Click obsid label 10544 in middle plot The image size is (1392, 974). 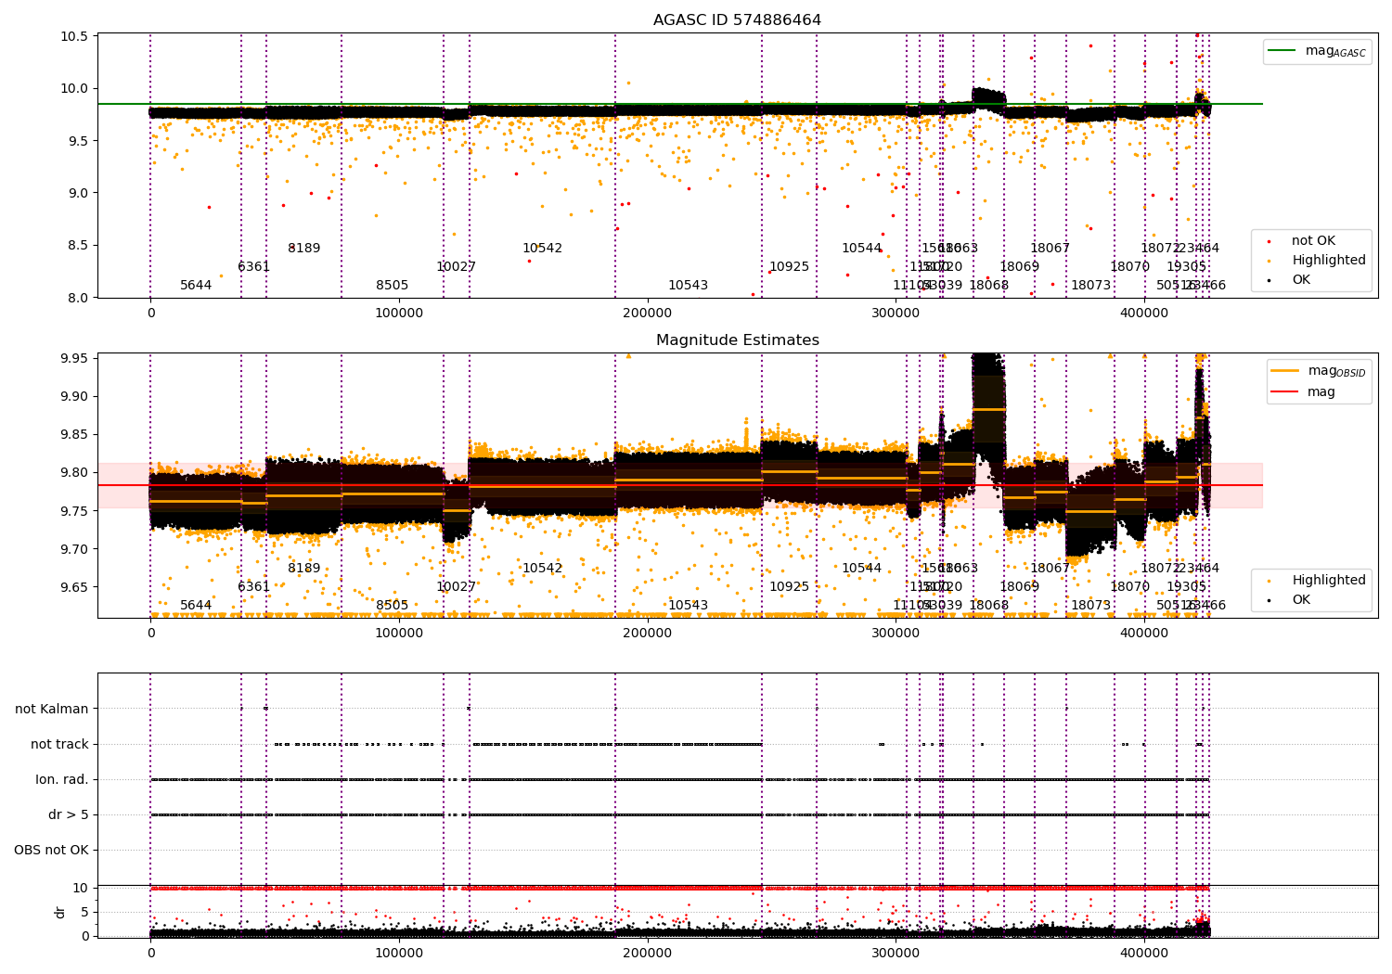[861, 568]
